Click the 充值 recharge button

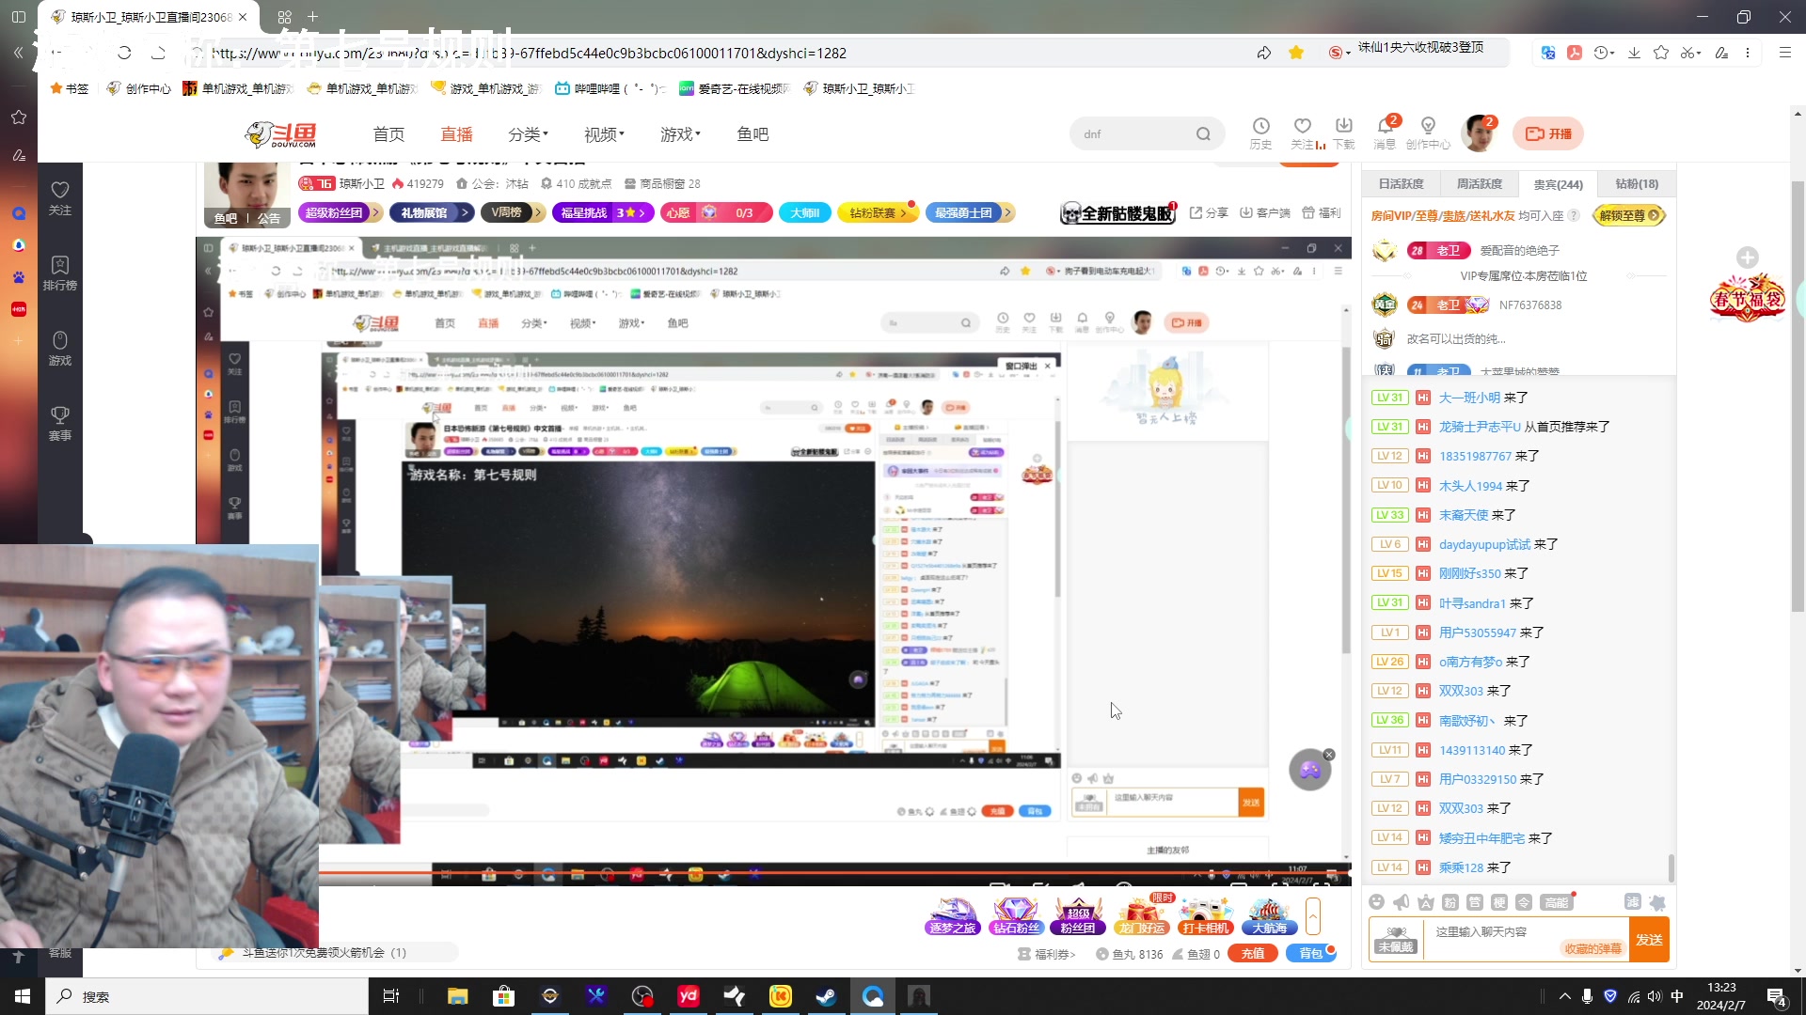click(x=1253, y=953)
